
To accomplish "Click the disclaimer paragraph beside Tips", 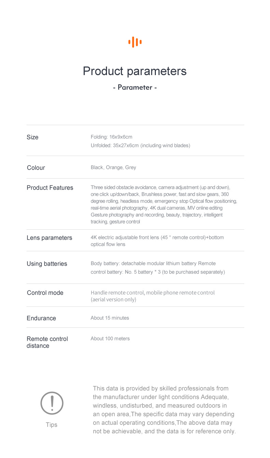I will 164,410.
